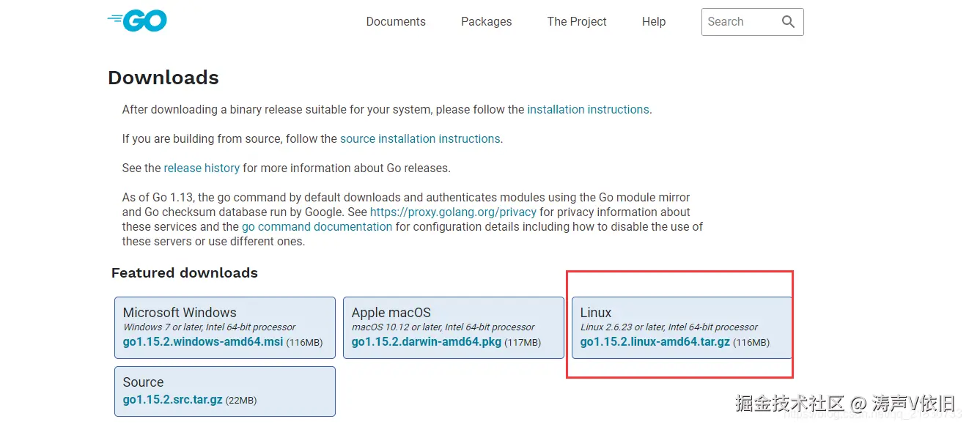Viewport: 969px width, 427px height.
Task: Click 'Windows 7 or later' requirement text
Action: [209, 327]
